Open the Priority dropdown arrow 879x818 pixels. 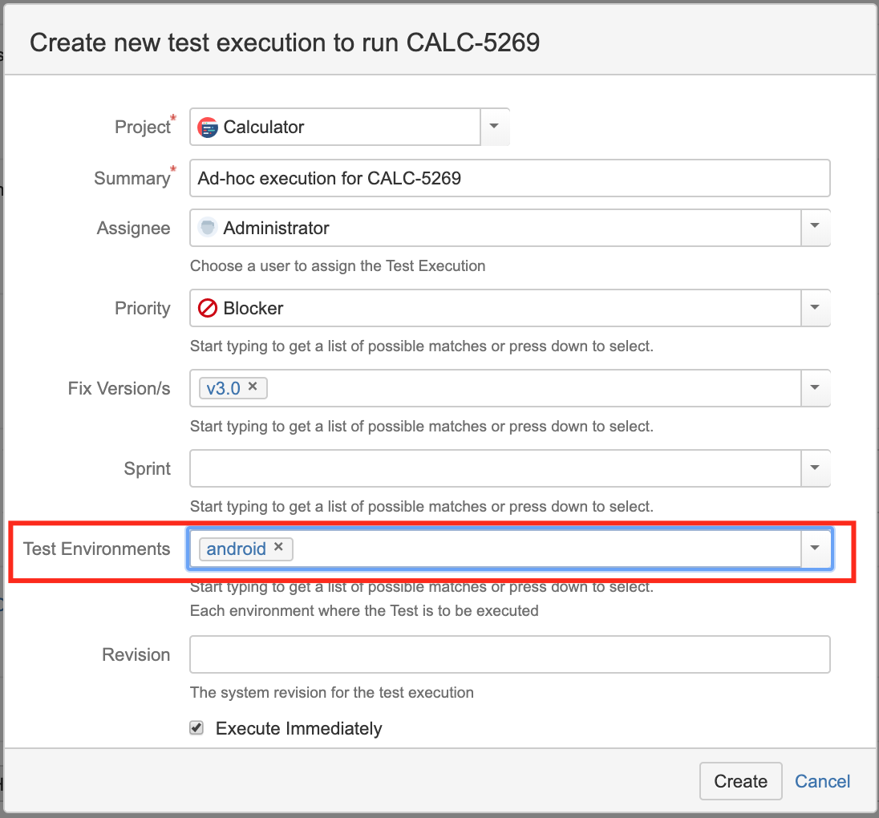[815, 307]
